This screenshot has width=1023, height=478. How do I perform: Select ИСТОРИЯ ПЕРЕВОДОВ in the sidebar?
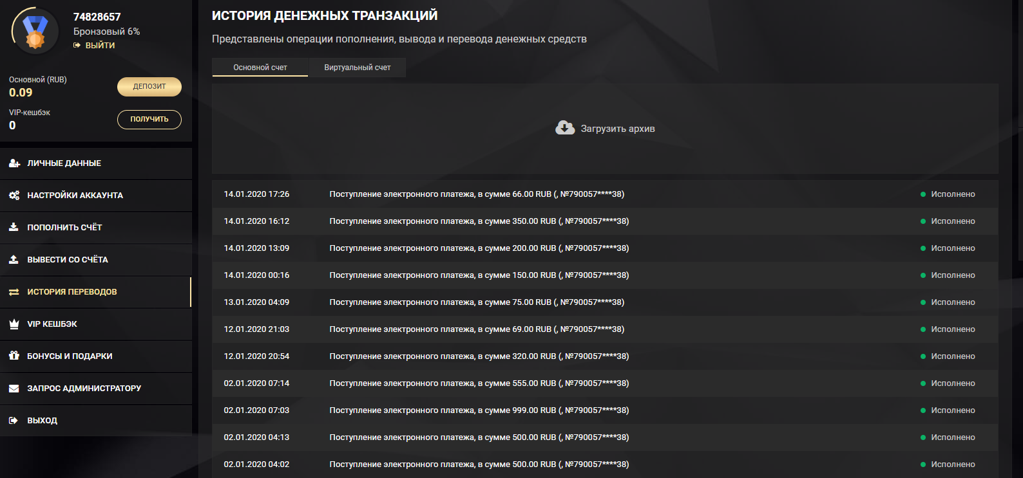96,292
